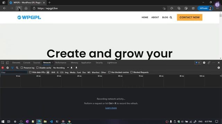Viewport: 222px width, 124px height.
Task: Close the DevTools panel
Action: coord(219,63)
